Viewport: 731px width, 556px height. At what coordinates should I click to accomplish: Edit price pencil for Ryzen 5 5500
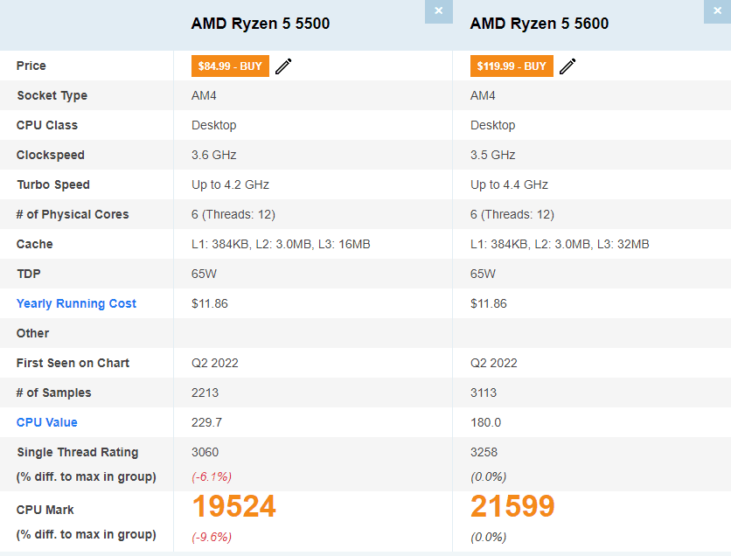tap(283, 66)
